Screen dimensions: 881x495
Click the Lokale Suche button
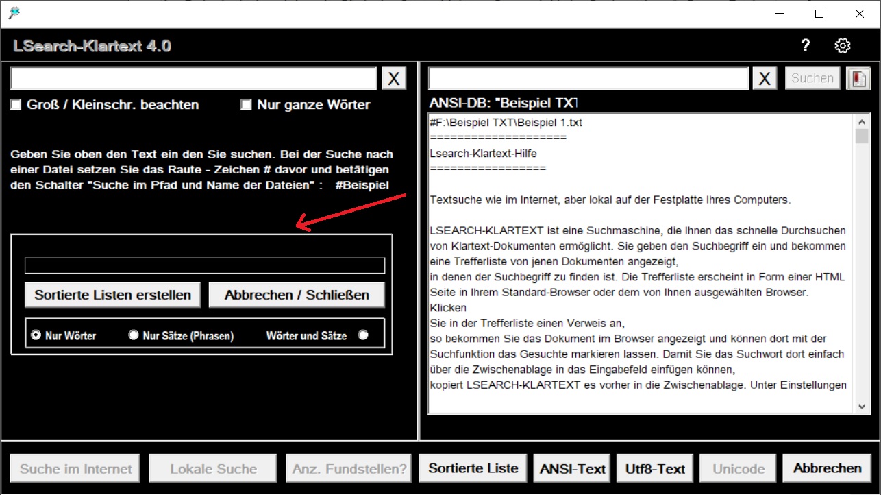(x=213, y=469)
